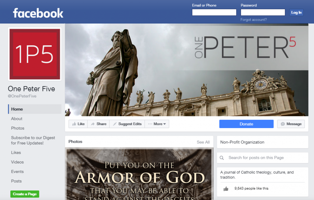Click the pencil icon for Suggest Edits
314x200 pixels.
[x=115, y=124]
